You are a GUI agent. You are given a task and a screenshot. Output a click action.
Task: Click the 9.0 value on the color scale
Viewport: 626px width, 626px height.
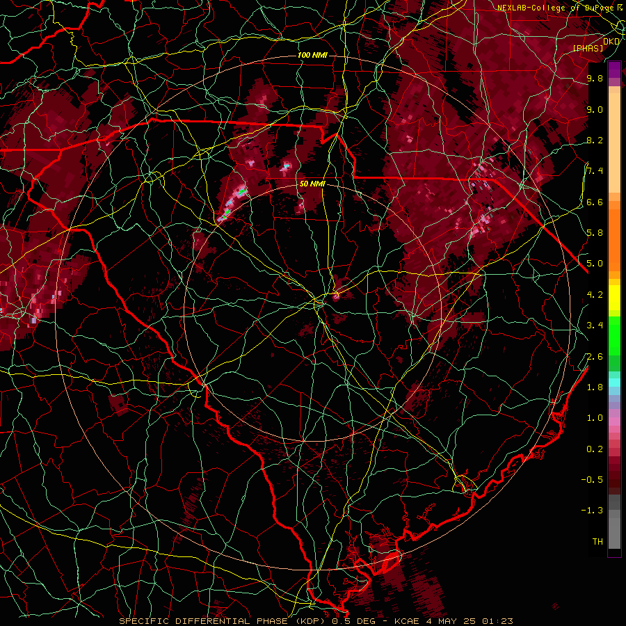[595, 109]
